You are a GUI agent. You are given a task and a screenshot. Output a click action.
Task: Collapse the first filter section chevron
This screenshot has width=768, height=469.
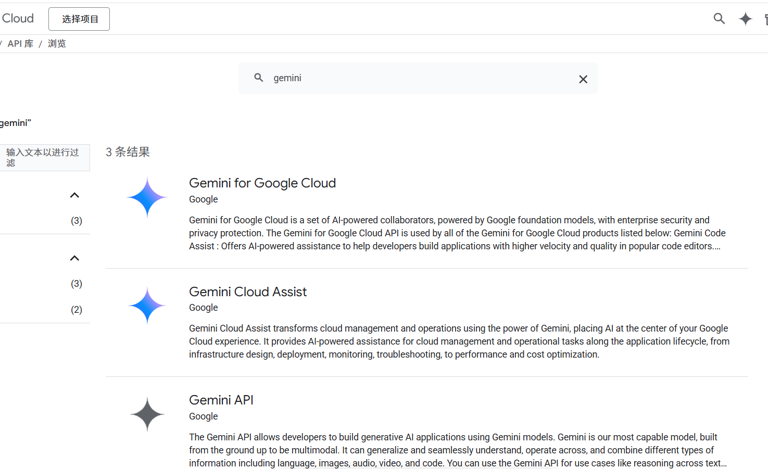click(x=74, y=195)
